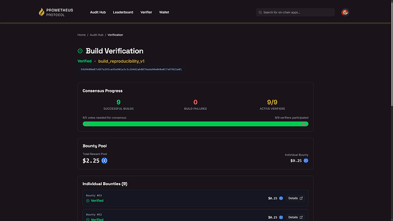This screenshot has height=221, width=393.
Task: Click the verified check icon in Bounty #53
Action: (88, 200)
